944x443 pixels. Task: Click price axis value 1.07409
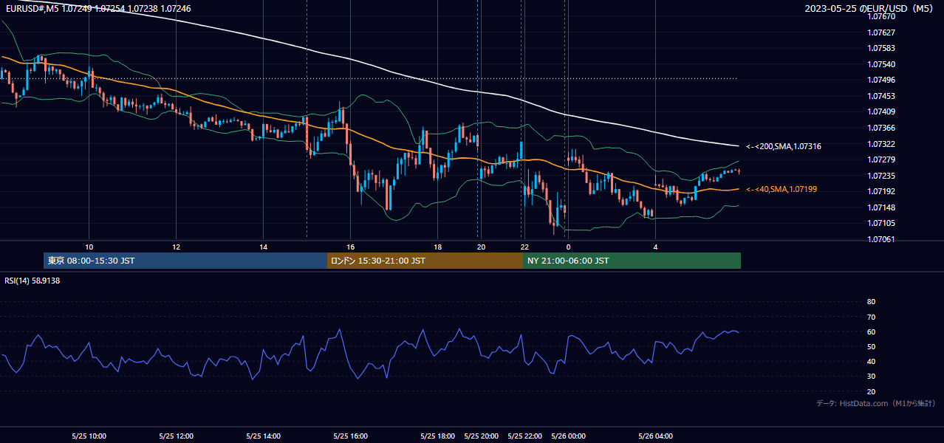pos(881,111)
